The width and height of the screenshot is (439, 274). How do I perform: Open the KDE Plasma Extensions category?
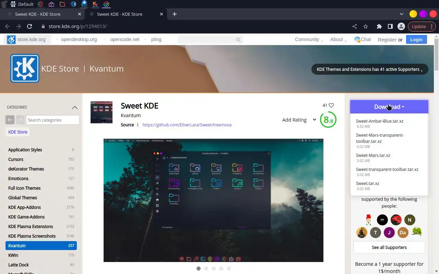click(41, 226)
